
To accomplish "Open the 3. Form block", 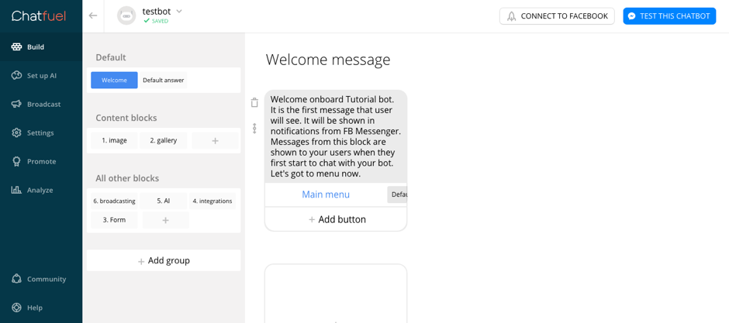I will pos(114,220).
